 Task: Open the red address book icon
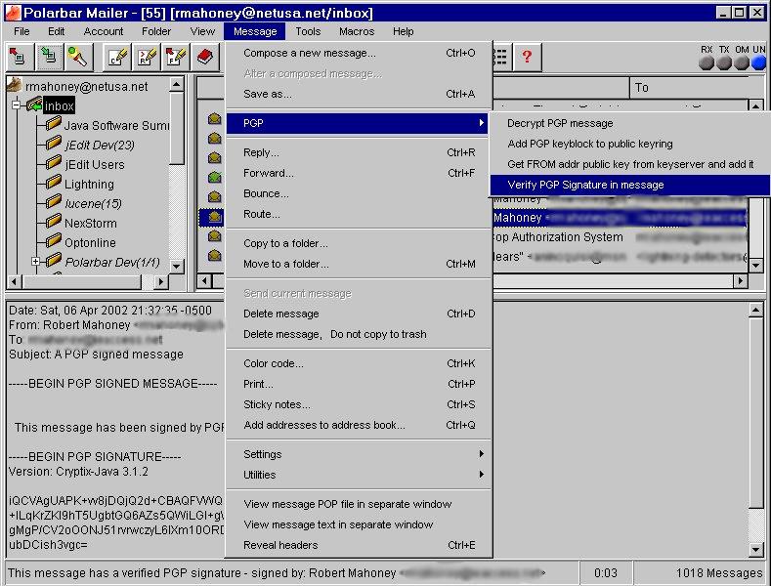[x=205, y=57]
